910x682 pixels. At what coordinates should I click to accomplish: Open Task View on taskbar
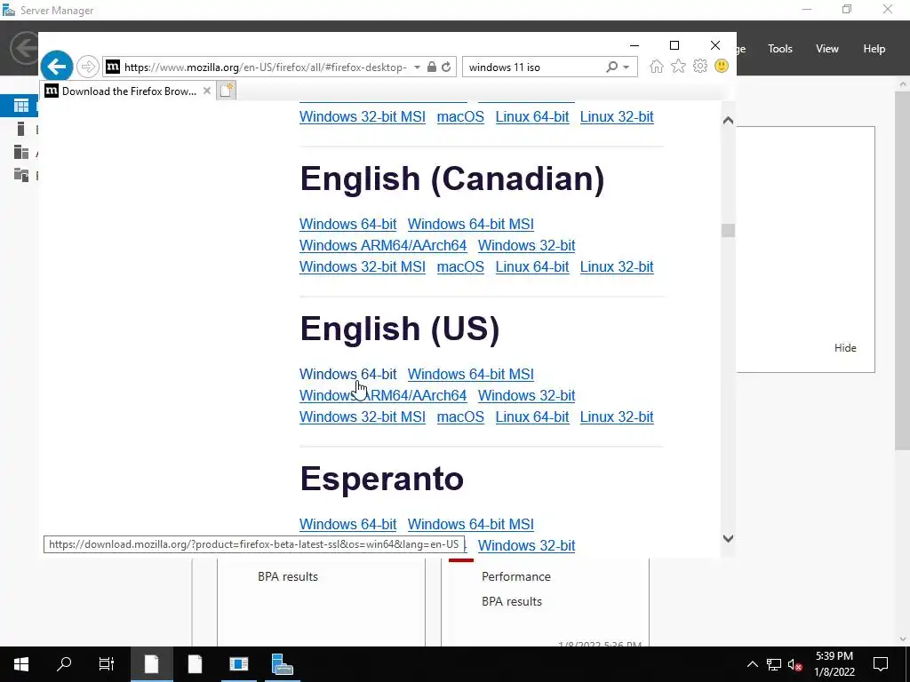(x=107, y=664)
